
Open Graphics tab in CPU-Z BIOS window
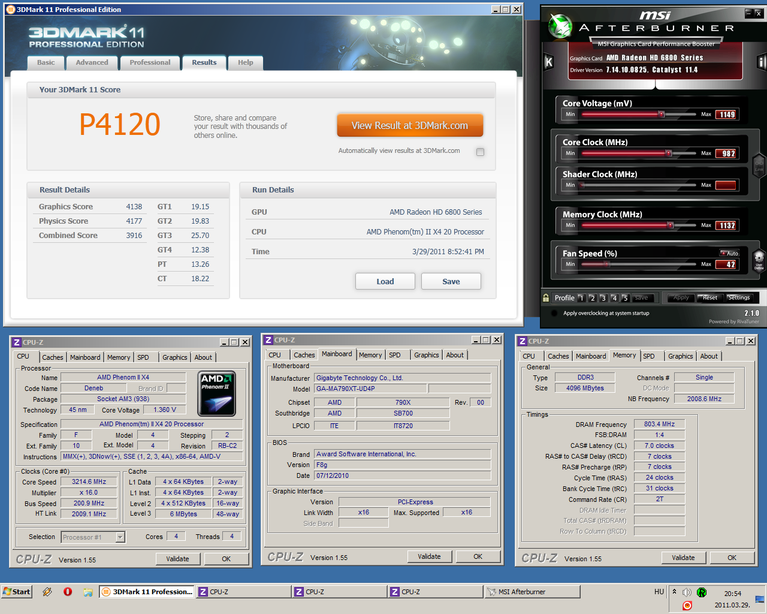coord(426,355)
